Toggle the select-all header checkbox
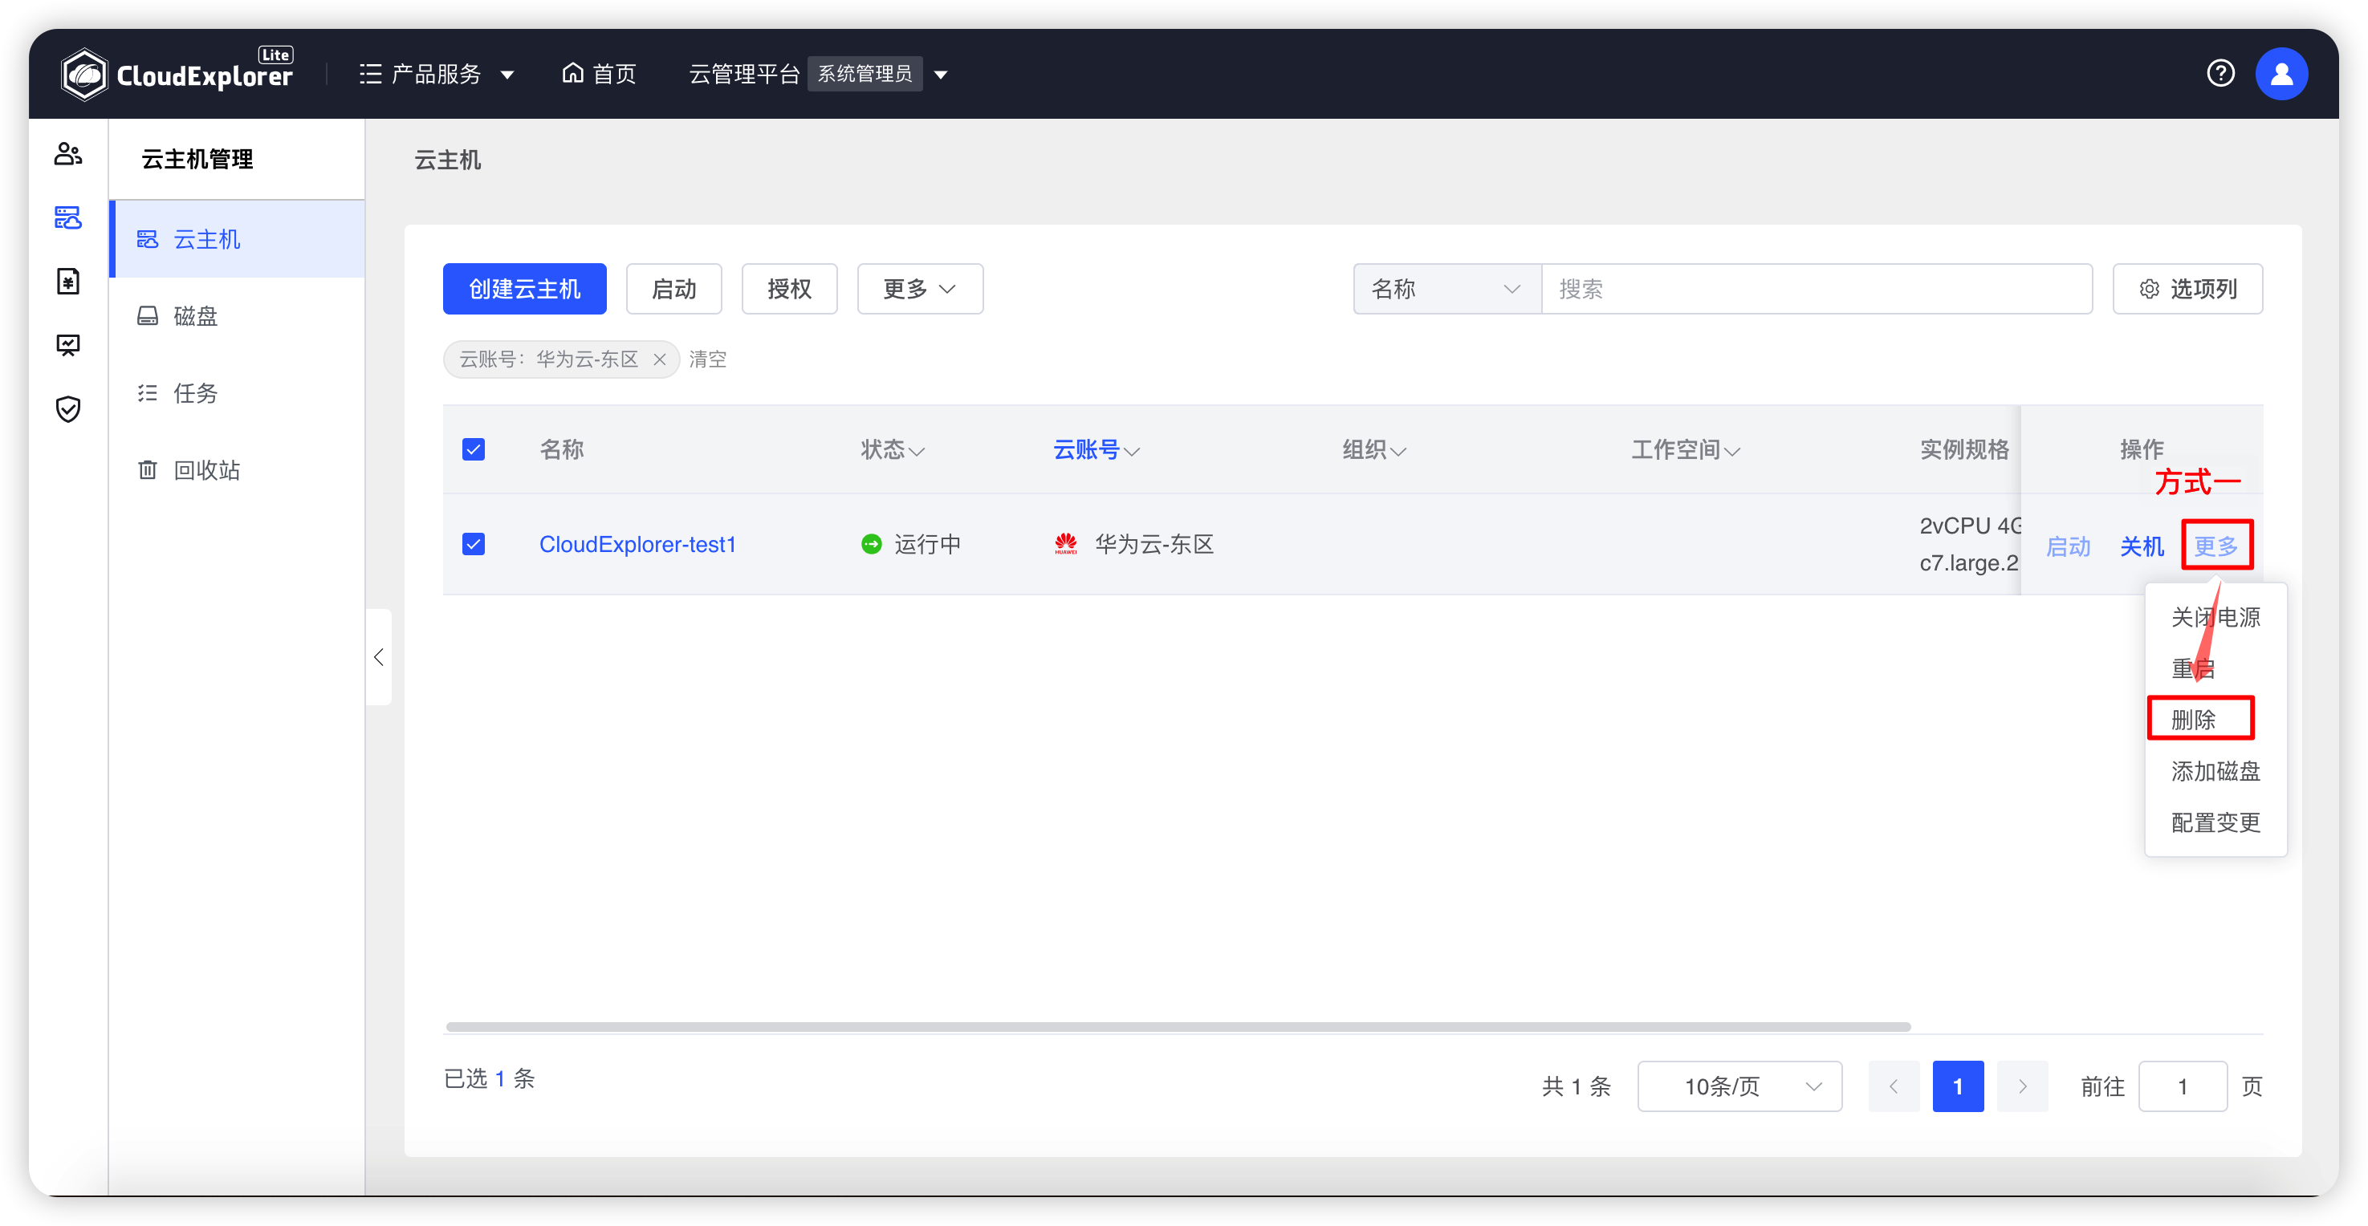The image size is (2368, 1226). point(474,449)
